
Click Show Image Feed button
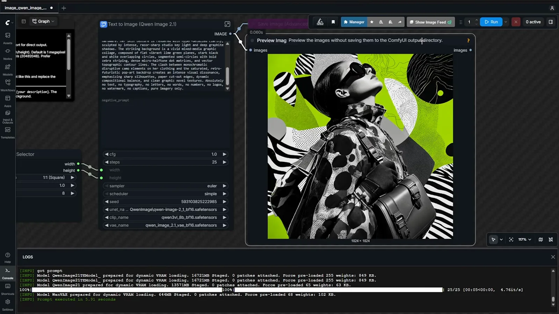[431, 22]
